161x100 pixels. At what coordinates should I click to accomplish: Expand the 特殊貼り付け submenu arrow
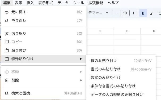(81, 59)
